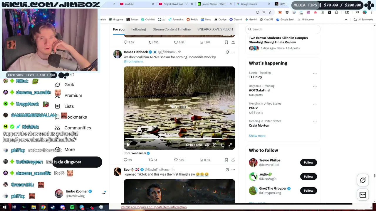Open SNEAKO LOVE SPEECH tab
This screenshot has height=211, width=376.
pyautogui.click(x=215, y=29)
